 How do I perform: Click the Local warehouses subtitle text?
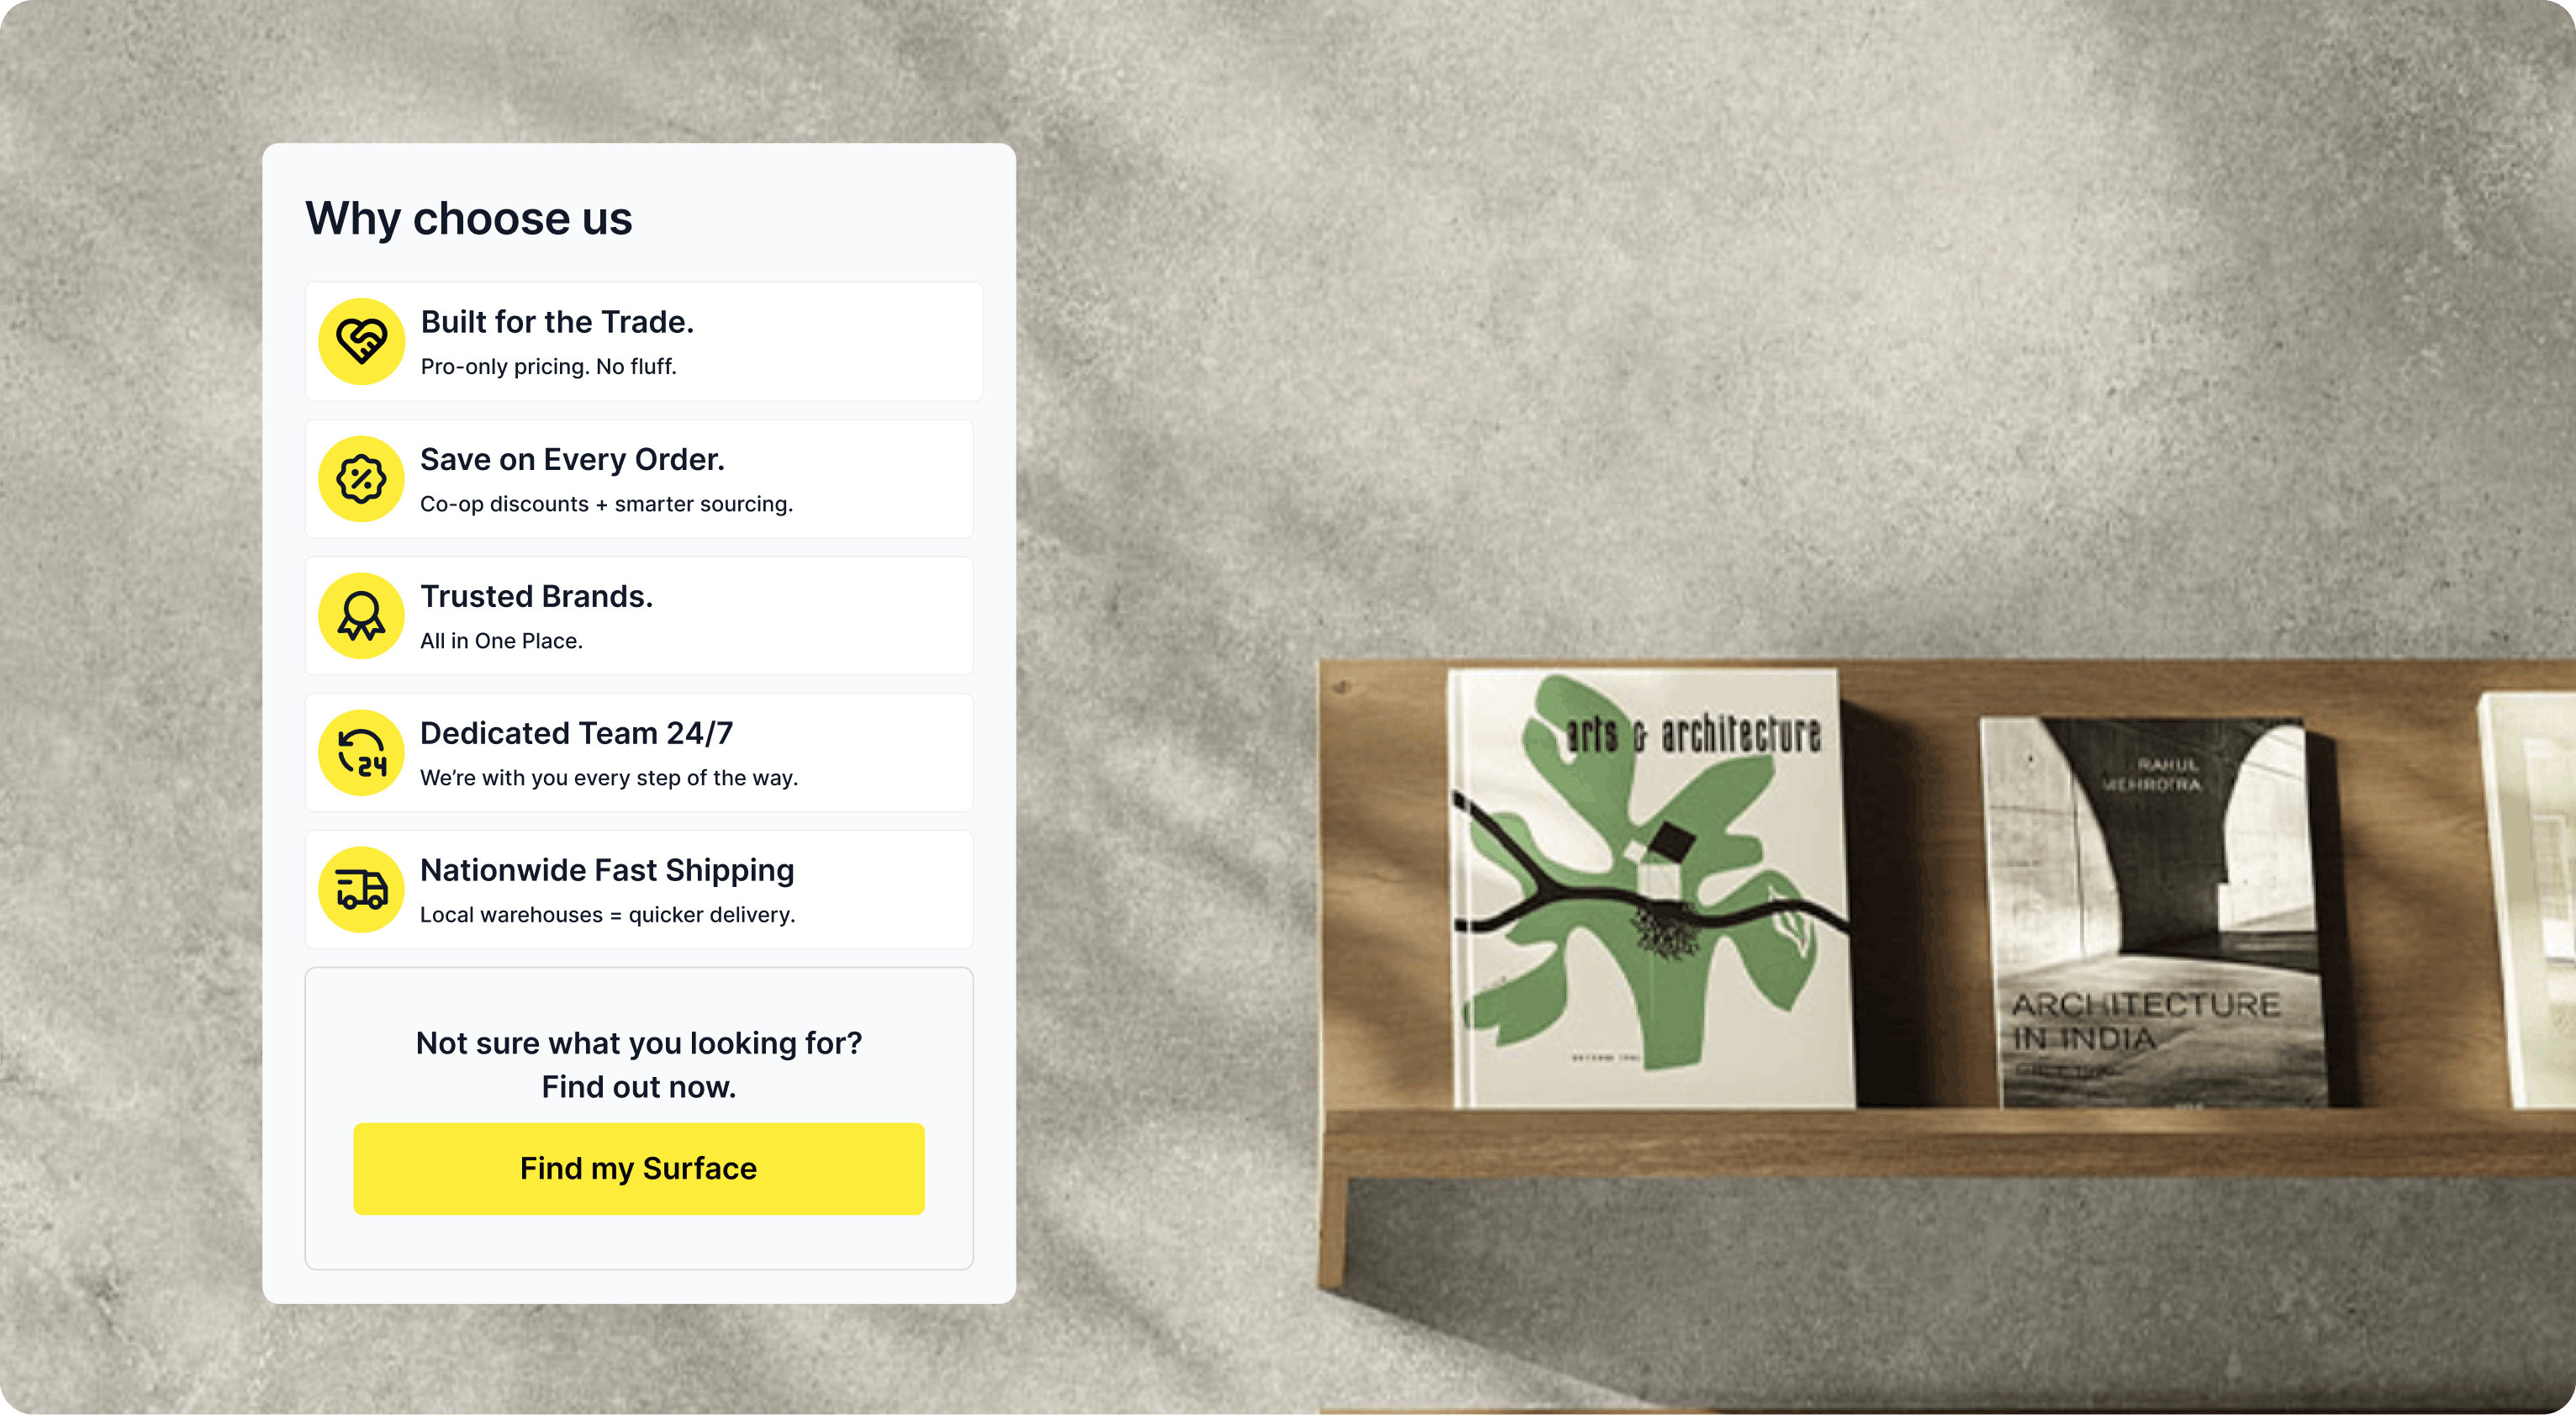tap(607, 915)
